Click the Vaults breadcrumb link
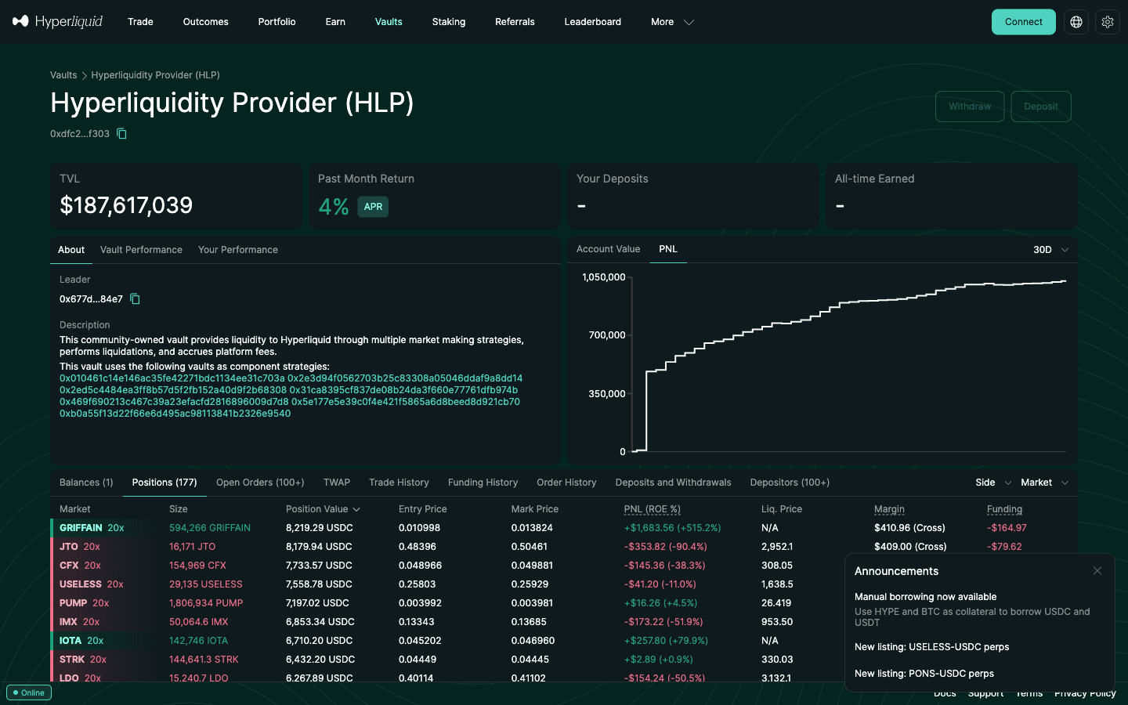 63,75
